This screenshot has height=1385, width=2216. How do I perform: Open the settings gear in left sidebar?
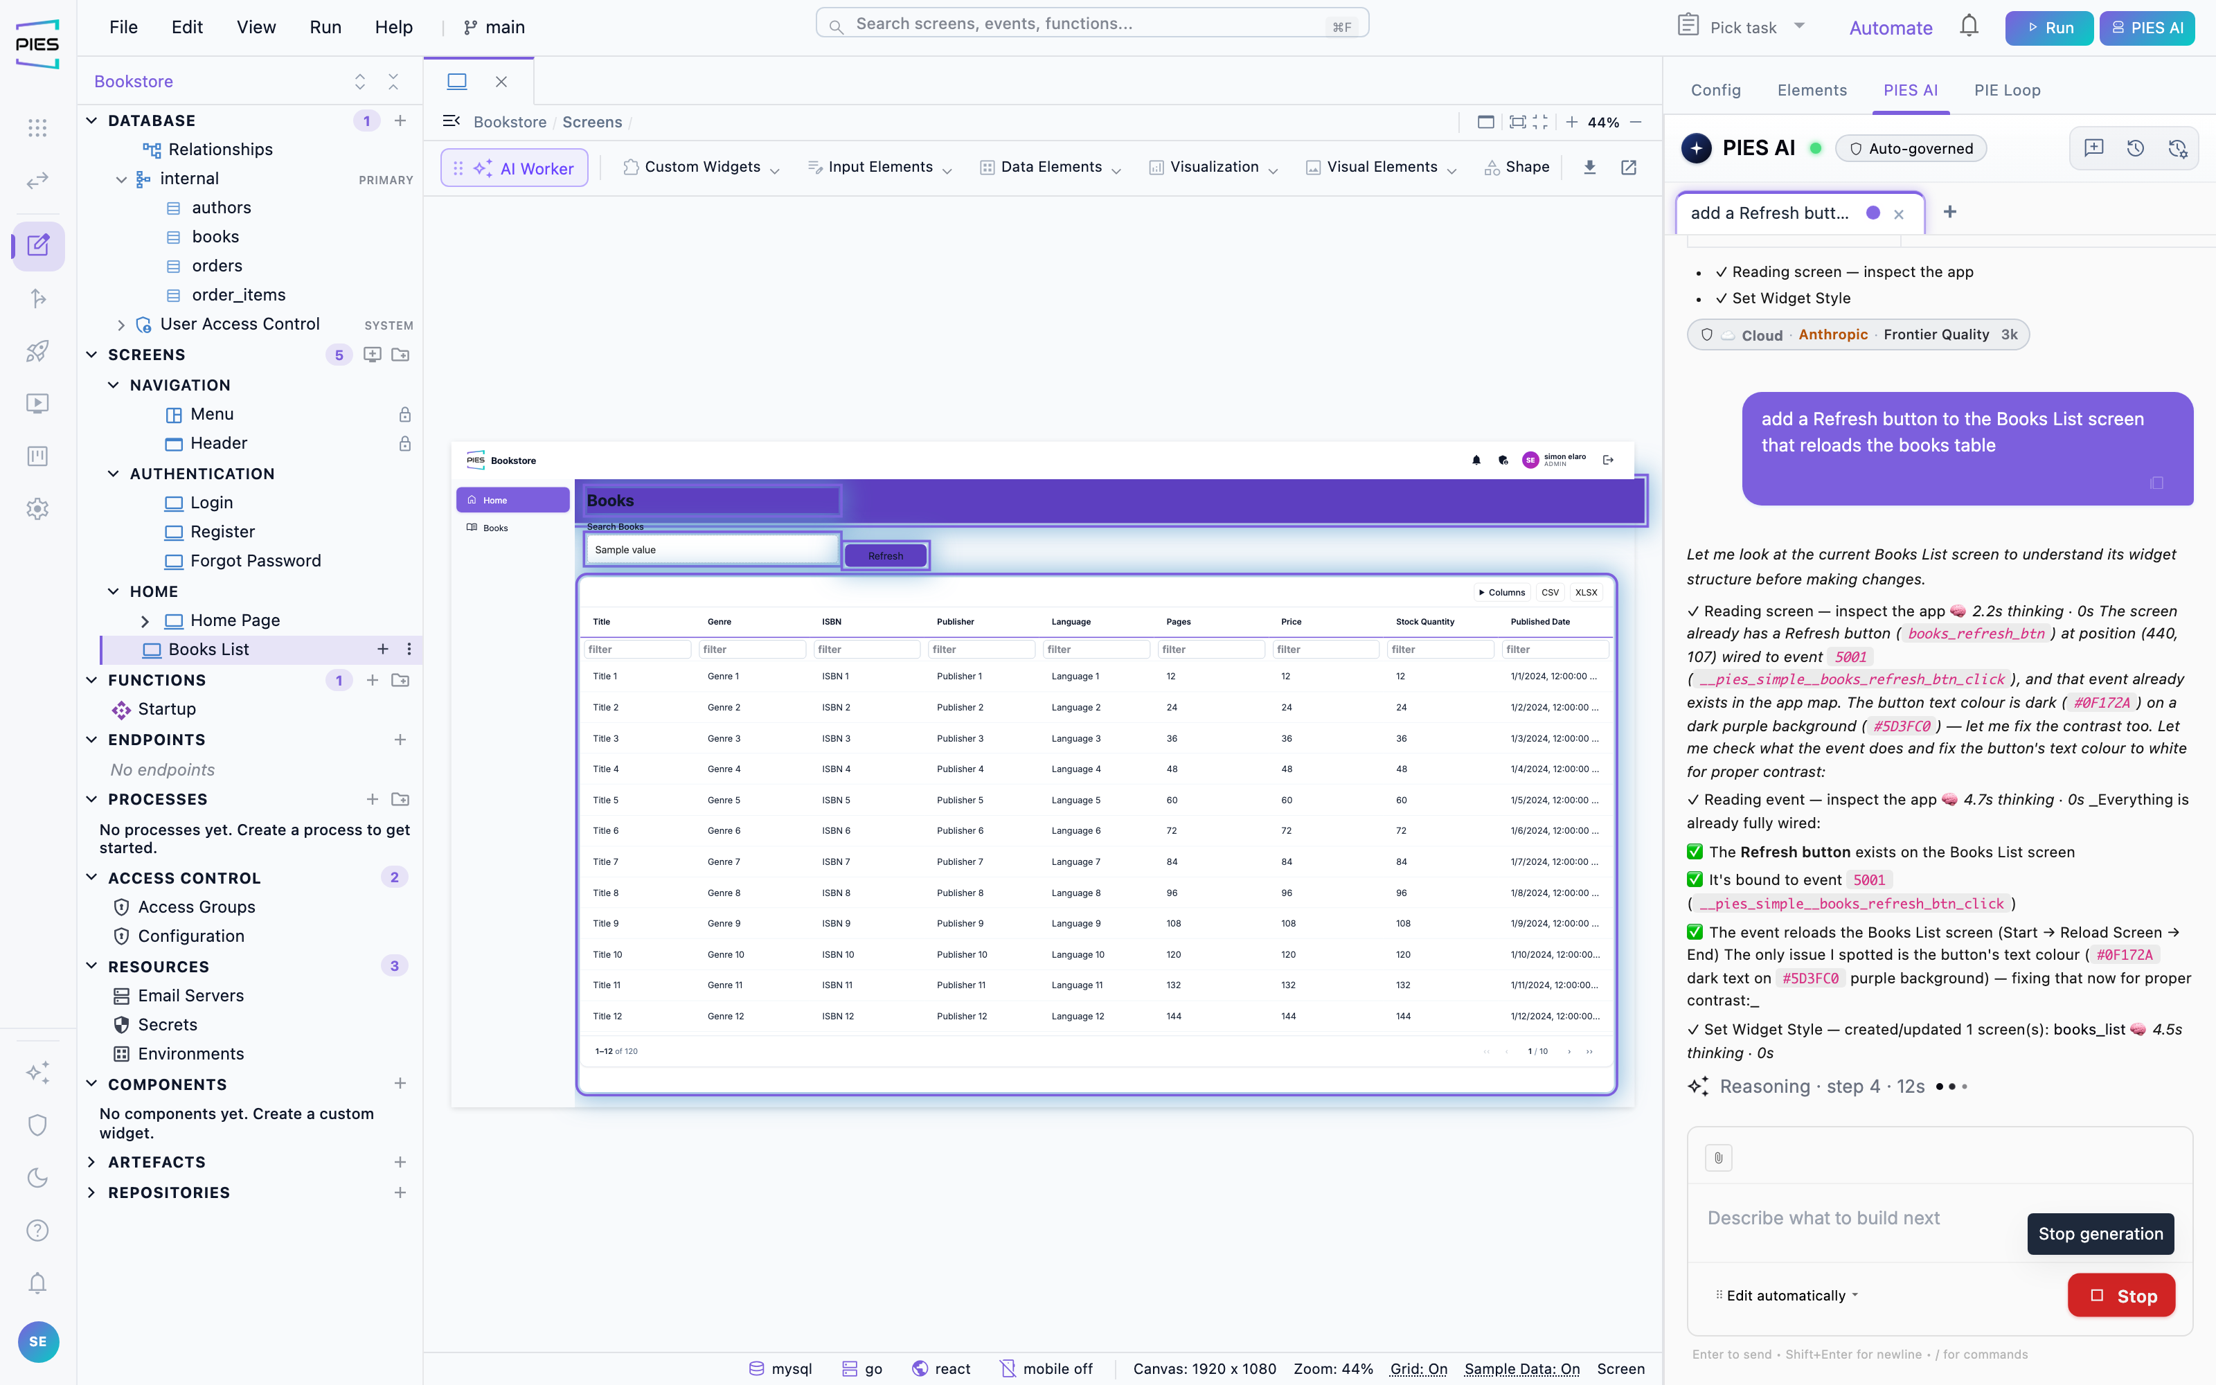[37, 509]
